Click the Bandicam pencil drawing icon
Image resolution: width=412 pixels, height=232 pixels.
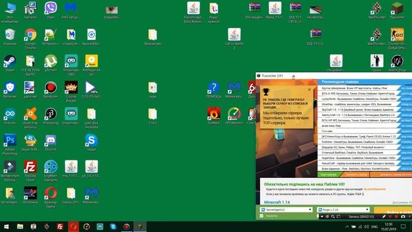click(384, 217)
